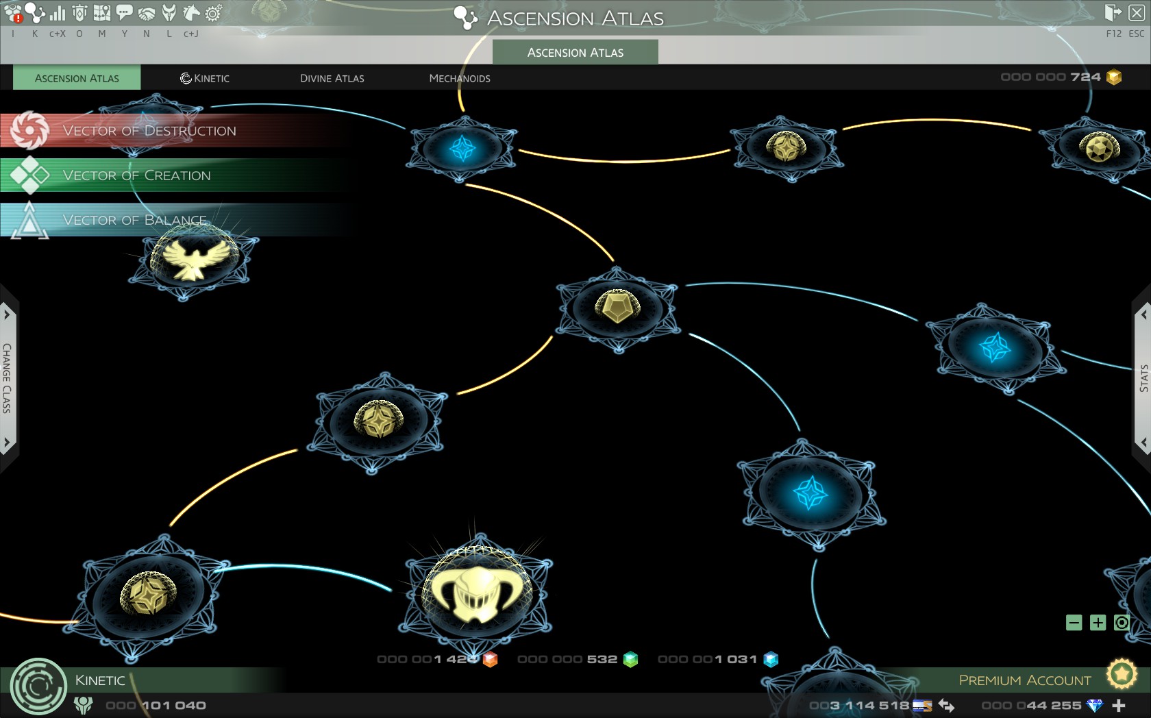
Task: Click the Kinetic class name label
Action: [100, 680]
